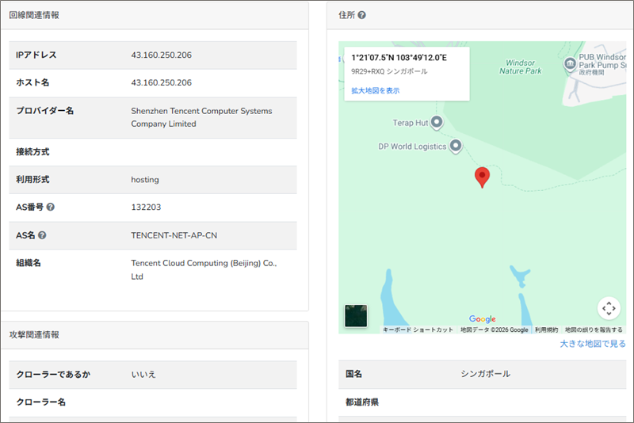The image size is (634, 423).
Task: Click the help icon beside AS名
Action: (42, 235)
